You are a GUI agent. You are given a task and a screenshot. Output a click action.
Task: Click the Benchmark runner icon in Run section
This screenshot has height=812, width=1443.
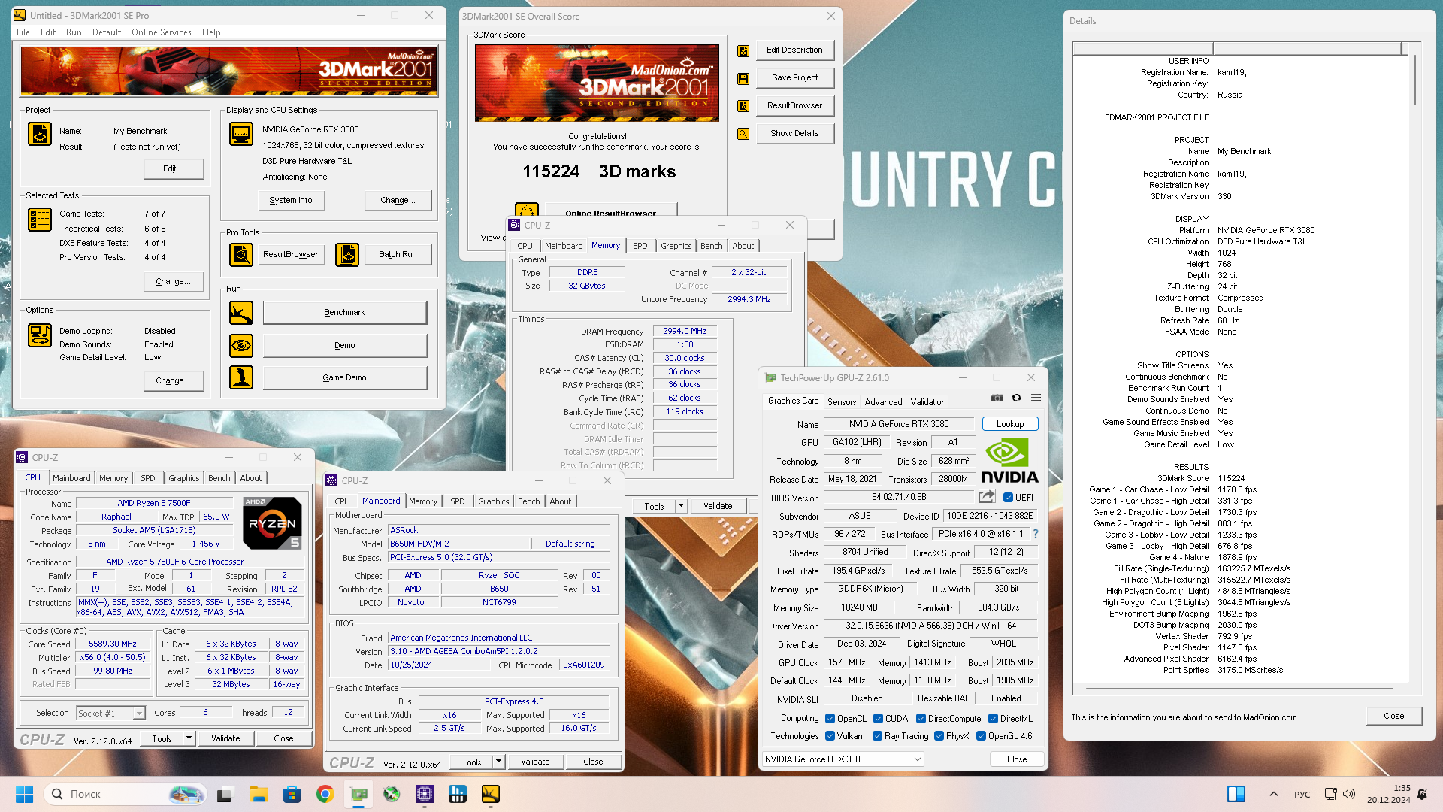pyautogui.click(x=241, y=313)
